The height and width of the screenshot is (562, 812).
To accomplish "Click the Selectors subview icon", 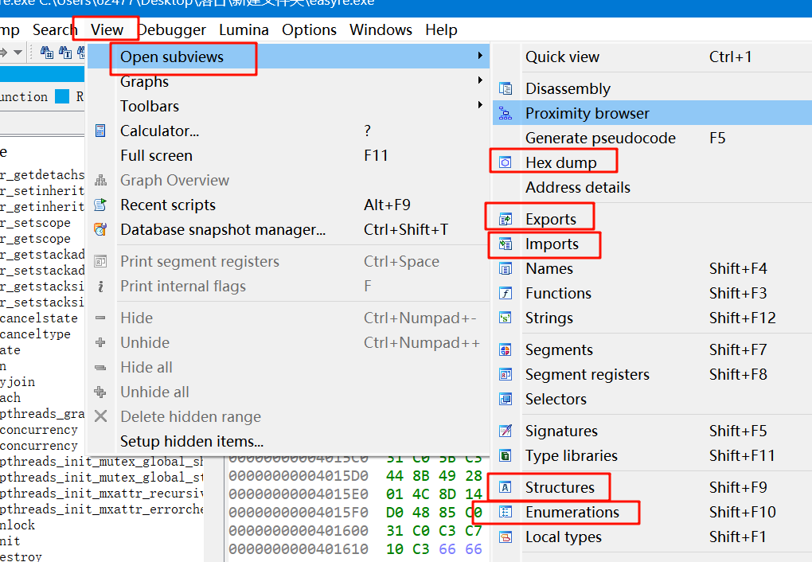I will [x=506, y=400].
